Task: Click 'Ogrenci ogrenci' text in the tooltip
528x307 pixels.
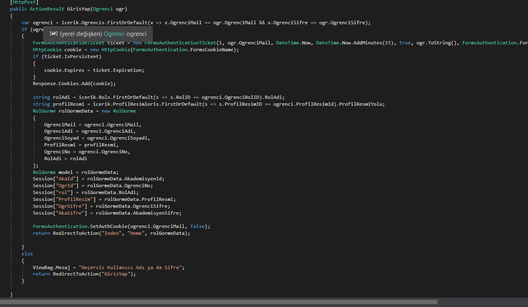Action: pyautogui.click(x=125, y=34)
